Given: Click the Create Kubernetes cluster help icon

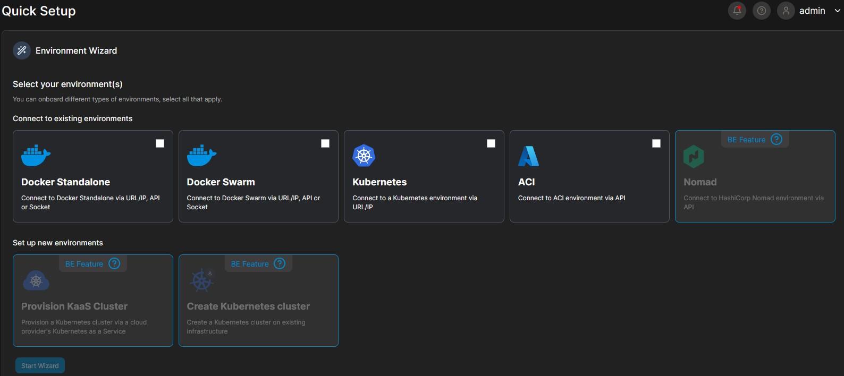Looking at the screenshot, I should pyautogui.click(x=280, y=264).
